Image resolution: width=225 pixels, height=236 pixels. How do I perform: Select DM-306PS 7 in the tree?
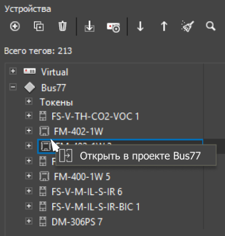pos(77,222)
